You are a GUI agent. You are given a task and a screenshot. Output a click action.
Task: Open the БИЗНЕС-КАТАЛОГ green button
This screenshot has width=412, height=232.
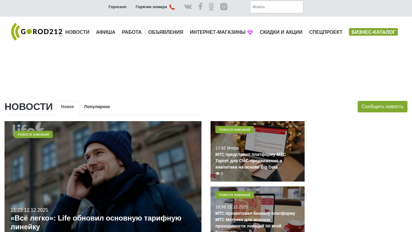coord(373,32)
